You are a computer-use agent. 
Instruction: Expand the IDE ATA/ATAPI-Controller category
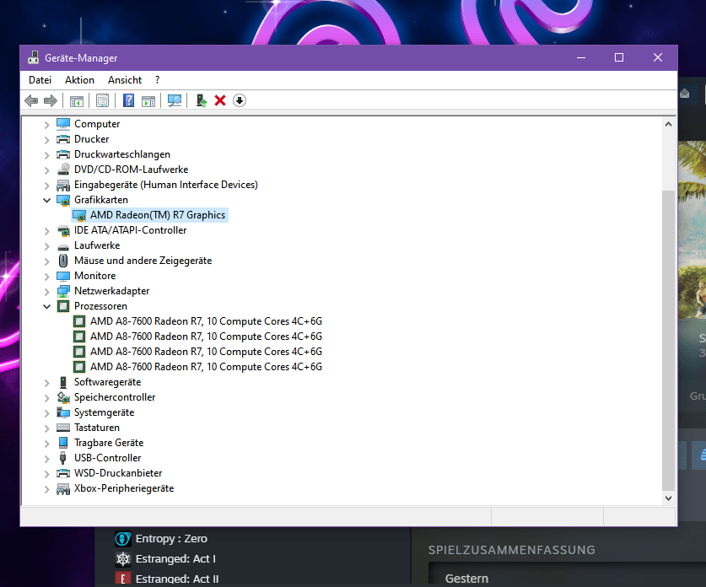(47, 230)
